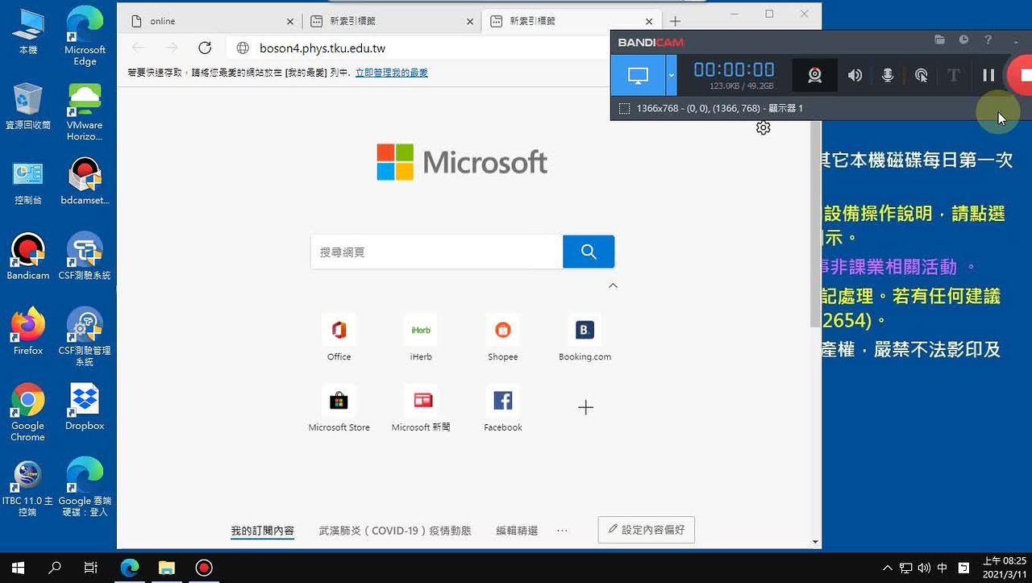Open VMware Horizon desktop shortcut
This screenshot has height=583, width=1032.
pos(85,112)
